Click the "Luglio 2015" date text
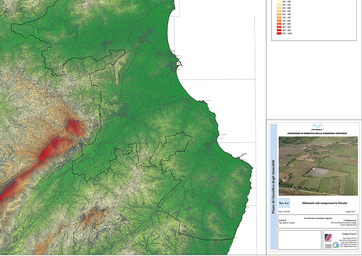This screenshot has width=362, height=256. [x=350, y=211]
